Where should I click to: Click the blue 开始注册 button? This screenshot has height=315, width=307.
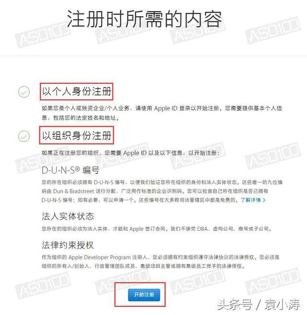[x=144, y=295]
